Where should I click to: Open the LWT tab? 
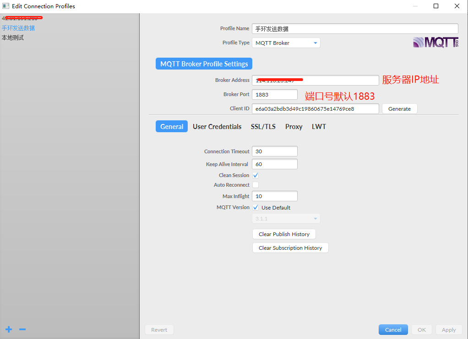tap(319, 126)
